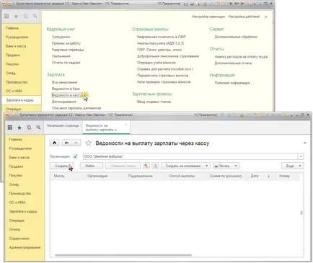Open the Депонирования link
Viewport: 313px width, 263px height.
pyautogui.click(x=63, y=102)
